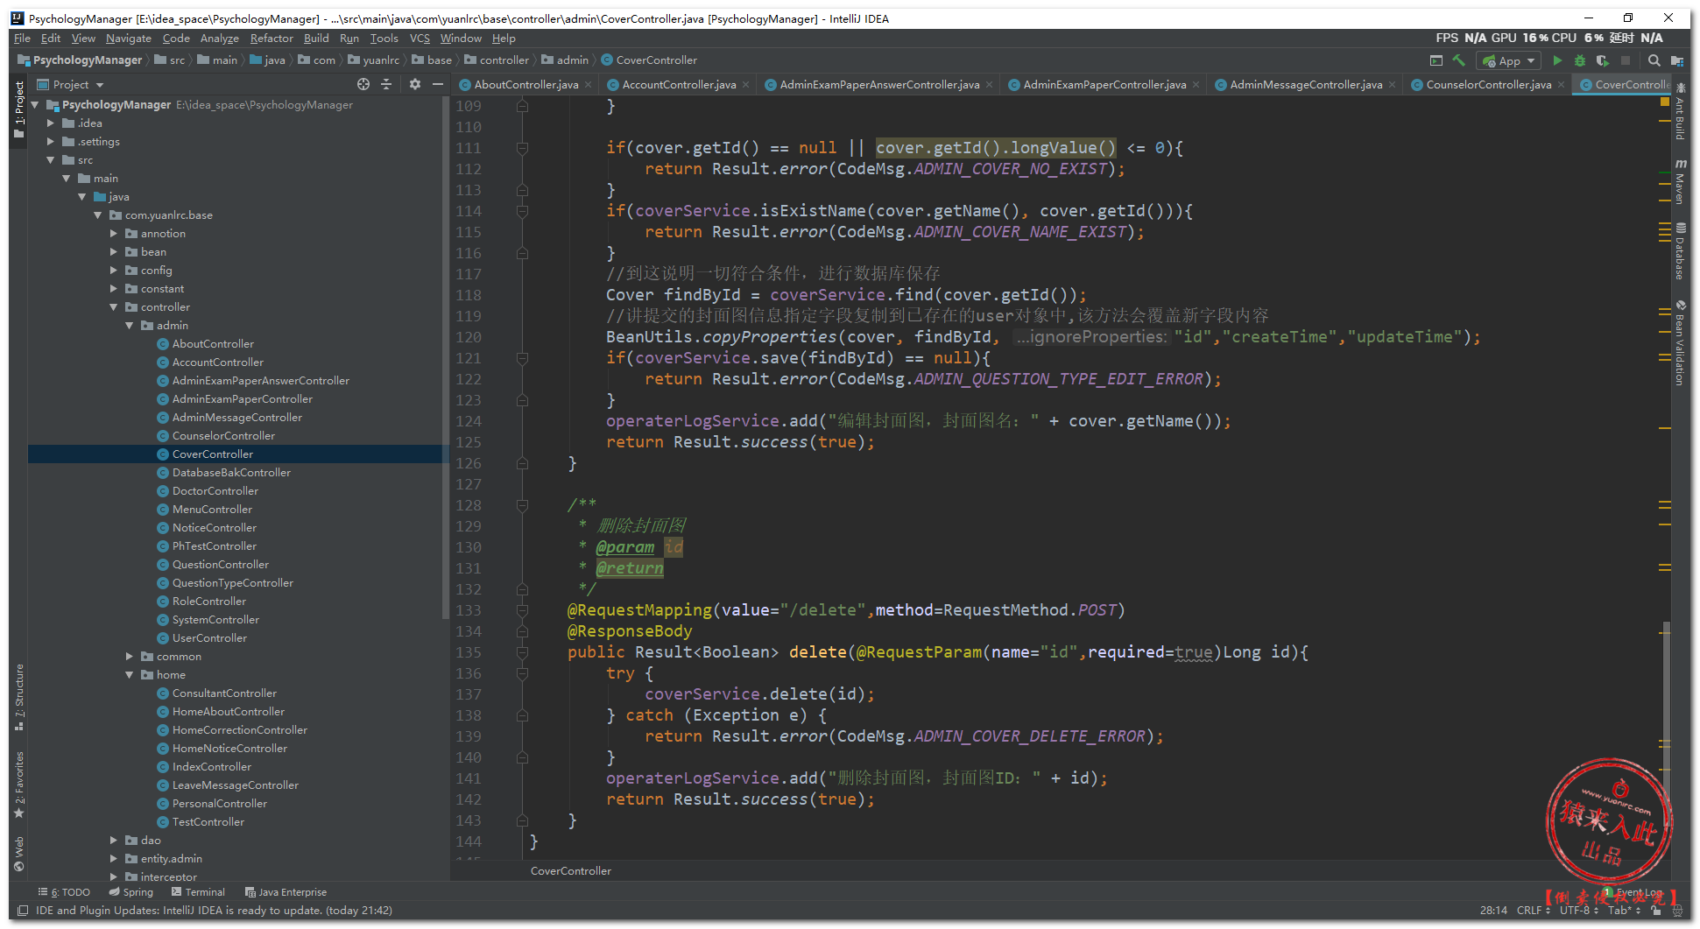The height and width of the screenshot is (929, 1700).
Task: Switch to AccountController.java editor tab
Action: pyautogui.click(x=678, y=85)
